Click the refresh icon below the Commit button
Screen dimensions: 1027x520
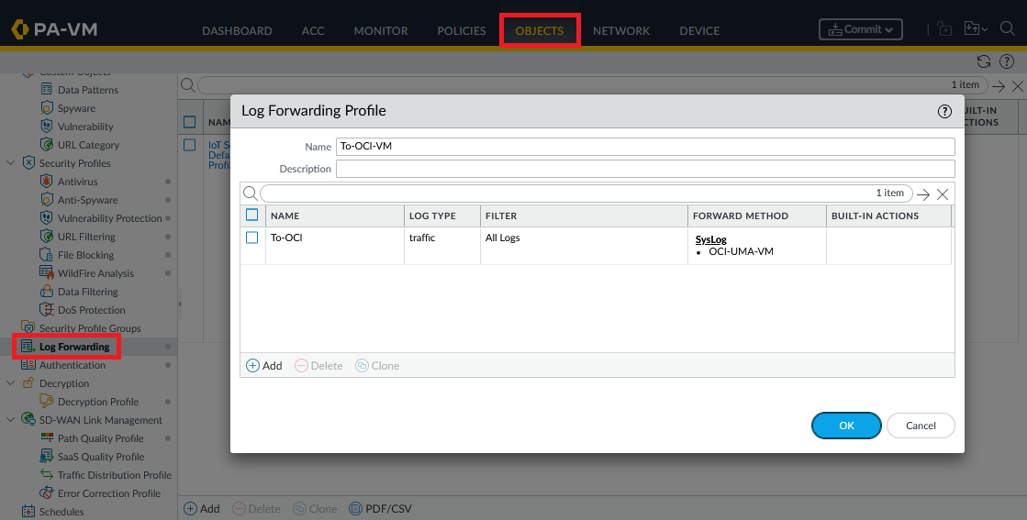coord(984,61)
